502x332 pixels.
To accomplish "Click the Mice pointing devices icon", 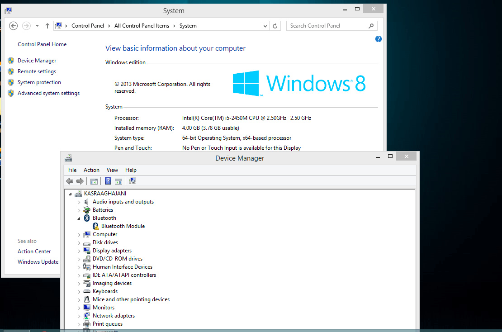I will [87, 299].
